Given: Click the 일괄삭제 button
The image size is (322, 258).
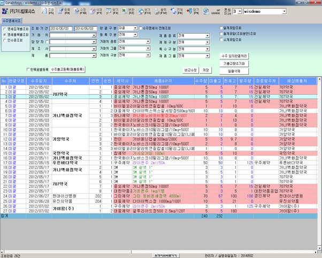Looking at the screenshot, I should click(x=234, y=71).
